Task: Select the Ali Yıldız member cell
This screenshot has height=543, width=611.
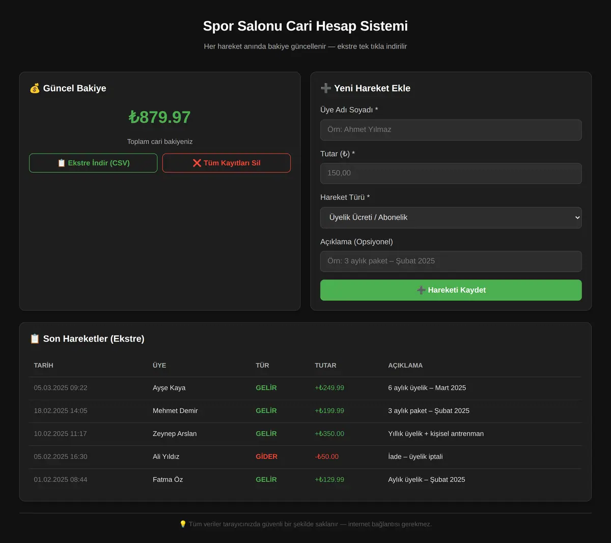Action: 166,457
